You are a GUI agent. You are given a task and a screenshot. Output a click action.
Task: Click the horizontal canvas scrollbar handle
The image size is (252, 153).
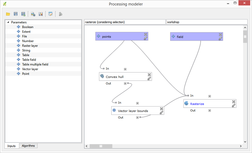(x=101, y=146)
